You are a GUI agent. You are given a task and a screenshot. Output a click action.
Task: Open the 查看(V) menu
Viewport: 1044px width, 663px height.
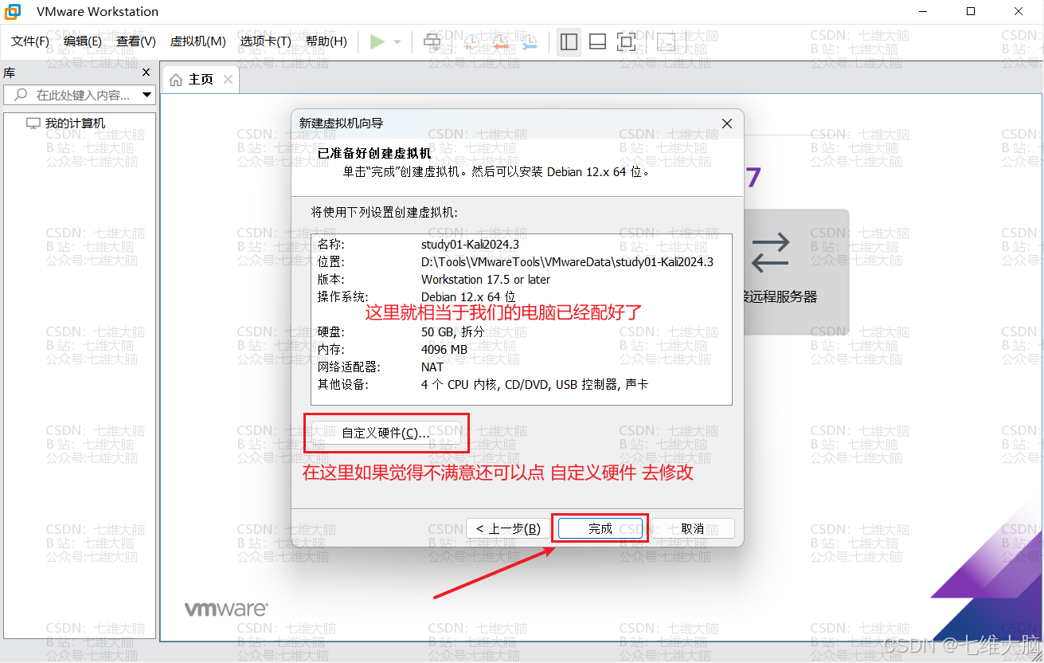click(x=136, y=41)
